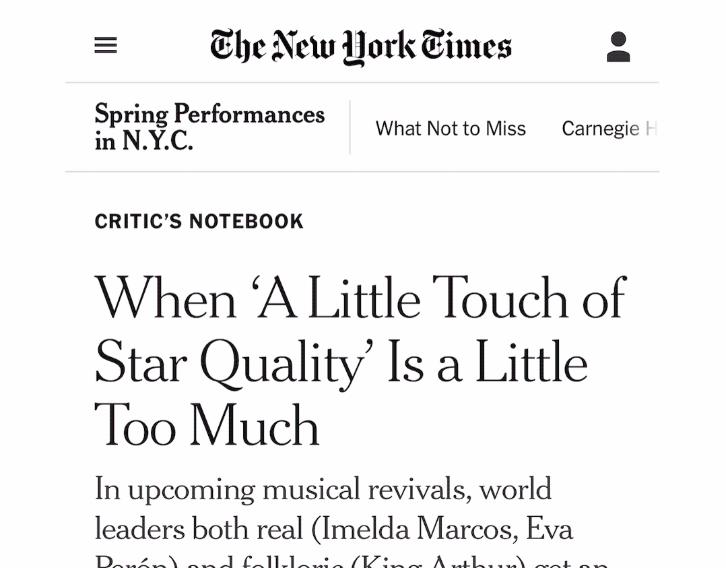This screenshot has height=568, width=726.
Task: Open the partially visible Carnegie tab
Action: pyautogui.click(x=608, y=128)
